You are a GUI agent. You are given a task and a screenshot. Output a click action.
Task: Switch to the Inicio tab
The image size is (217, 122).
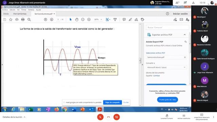pos(6,14)
